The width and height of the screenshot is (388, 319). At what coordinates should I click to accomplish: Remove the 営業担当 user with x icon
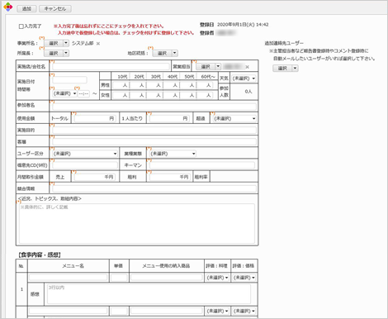[247, 67]
